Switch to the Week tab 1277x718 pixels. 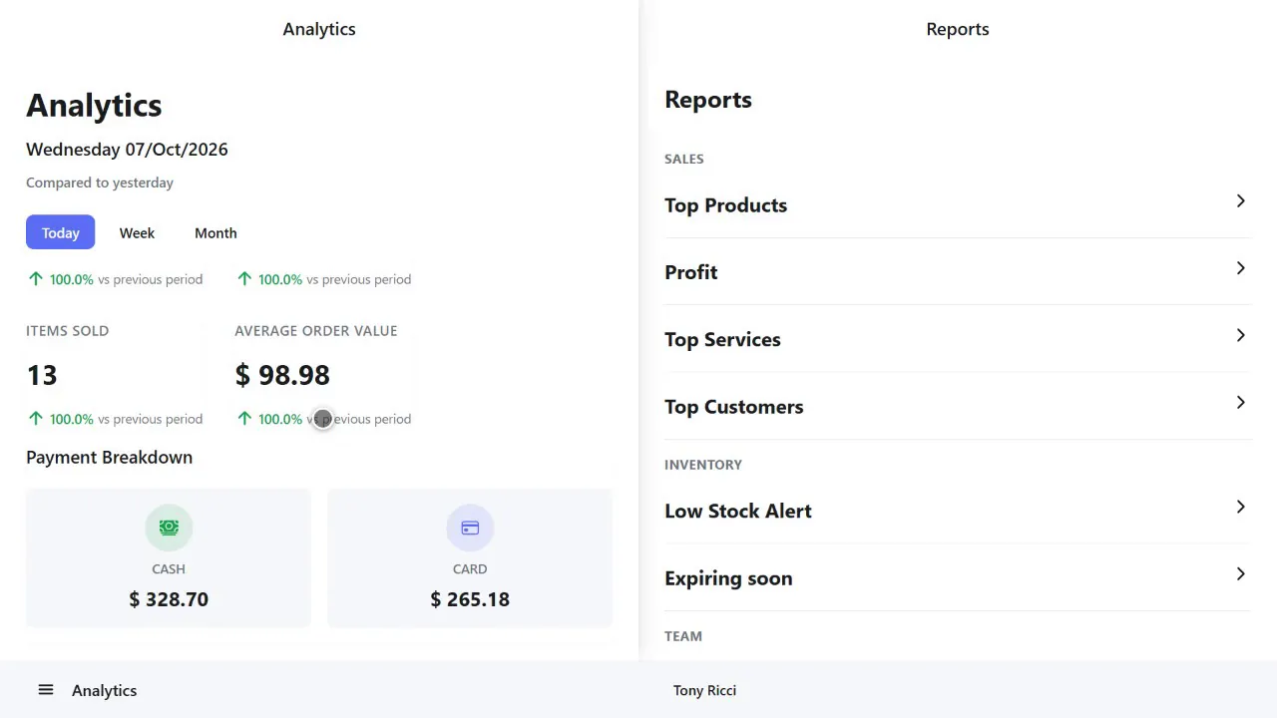click(x=137, y=232)
